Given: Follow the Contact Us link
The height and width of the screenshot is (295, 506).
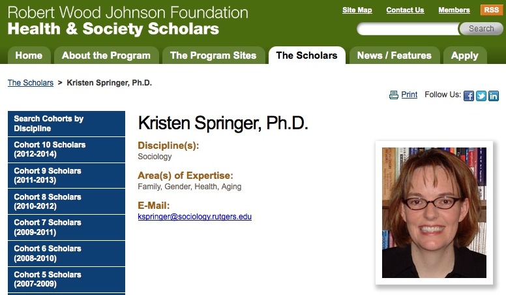Looking at the screenshot, I should 405,10.
